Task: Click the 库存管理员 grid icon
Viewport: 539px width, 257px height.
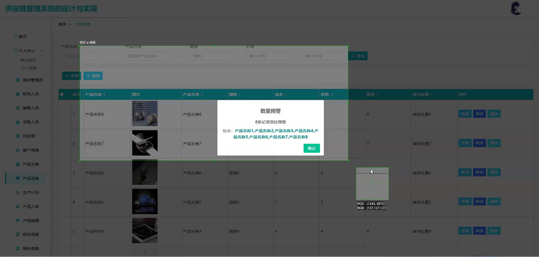Action: tap(18, 80)
